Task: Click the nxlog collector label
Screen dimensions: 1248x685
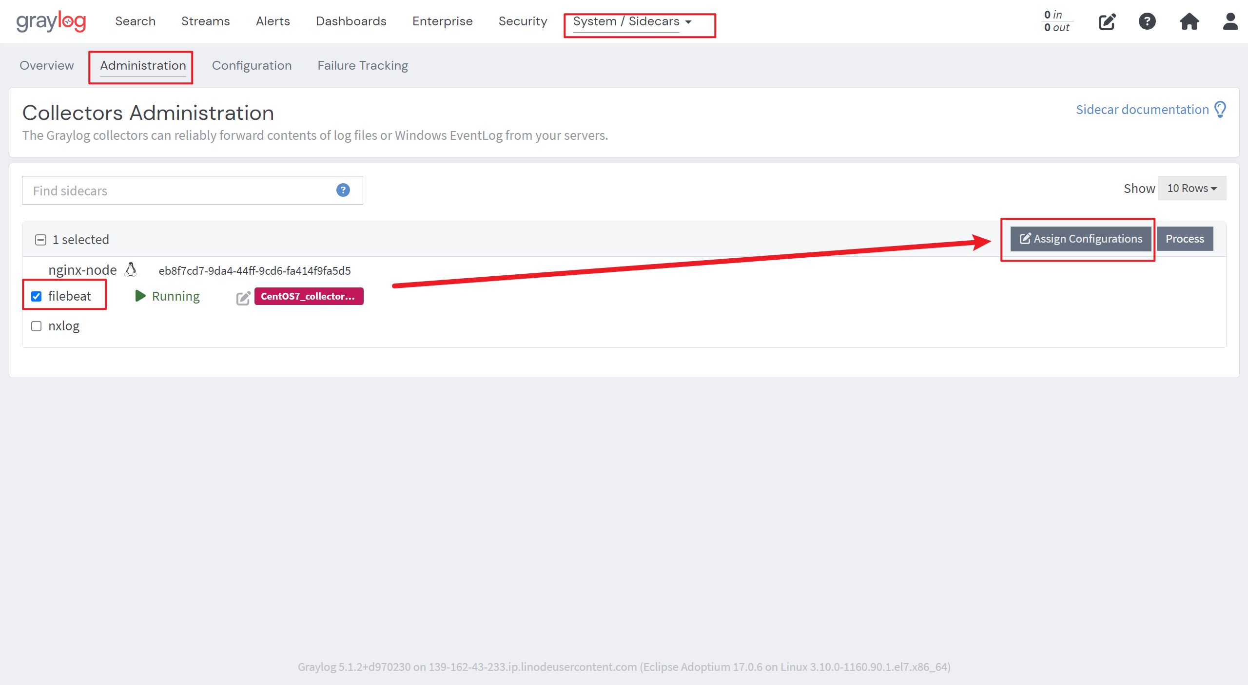Action: click(x=64, y=326)
